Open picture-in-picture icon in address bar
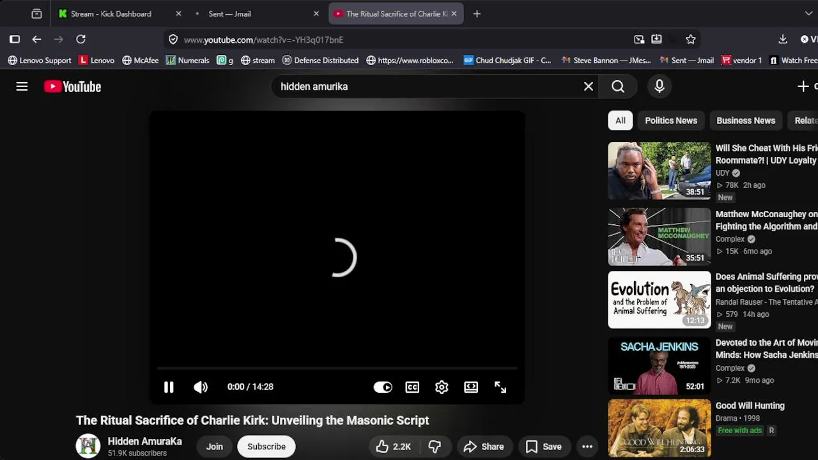 639,40
